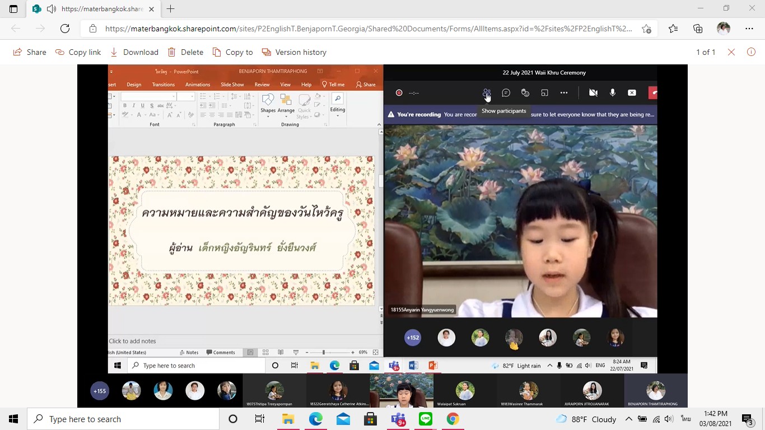Switch to Slide Sorter view icon
Viewport: 765px width, 430px height.
[x=265, y=352]
